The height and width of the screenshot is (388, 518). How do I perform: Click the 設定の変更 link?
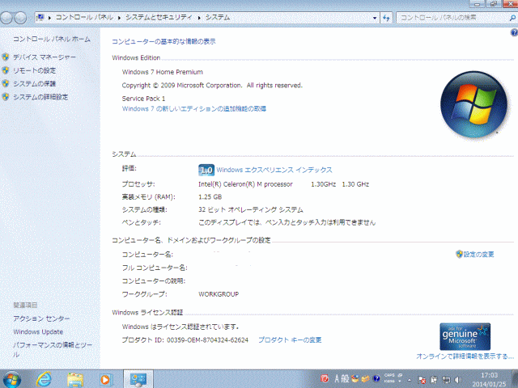pos(478,255)
